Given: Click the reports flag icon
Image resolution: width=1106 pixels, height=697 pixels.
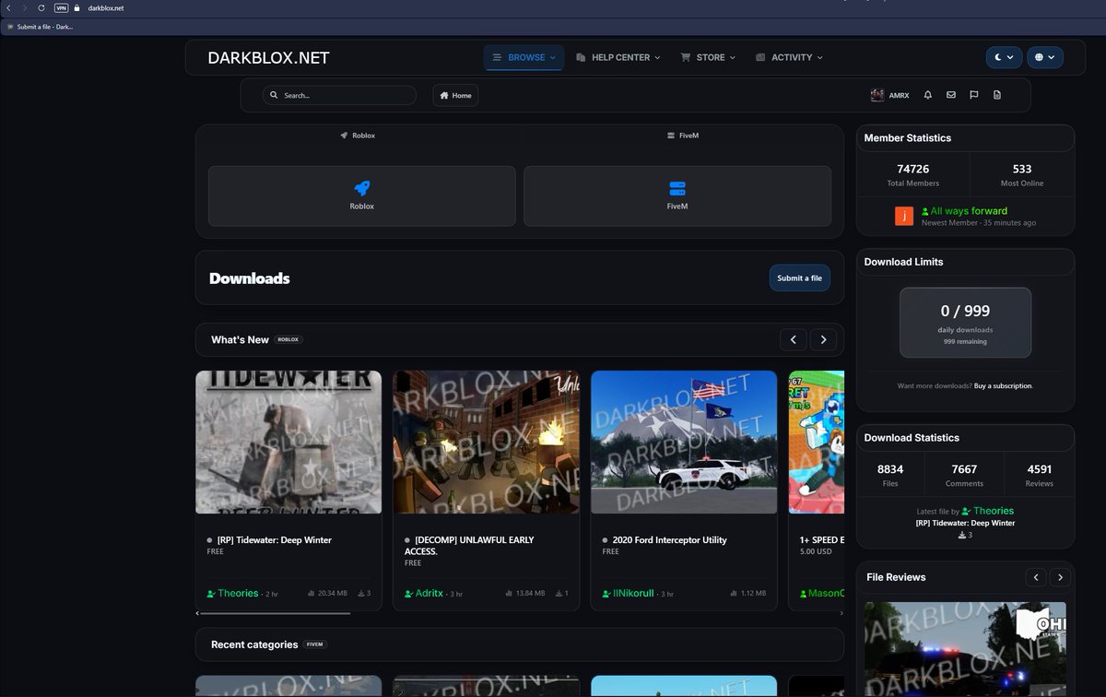Looking at the screenshot, I should (x=974, y=95).
